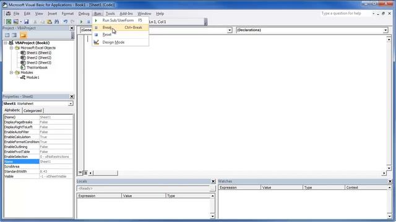Screen dimensions: 396x222
Task: Select Sheet2 (Sheet2) in project tree
Action: [x=38, y=57]
